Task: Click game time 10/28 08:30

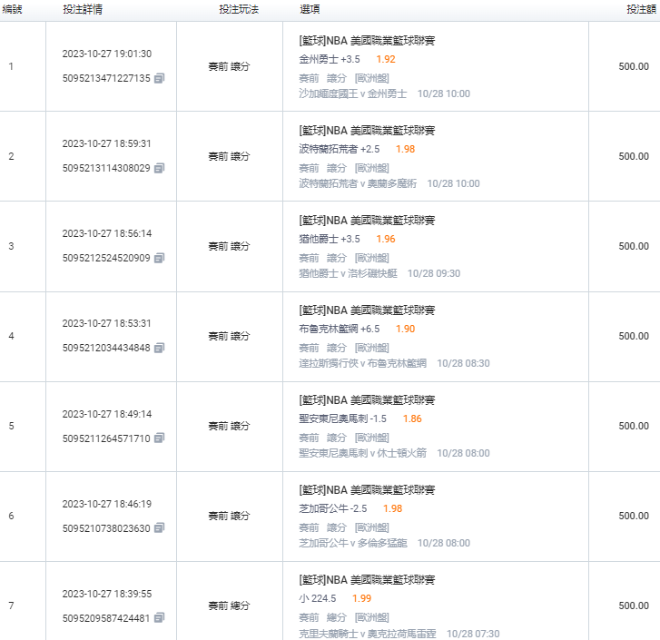Action: click(463, 363)
